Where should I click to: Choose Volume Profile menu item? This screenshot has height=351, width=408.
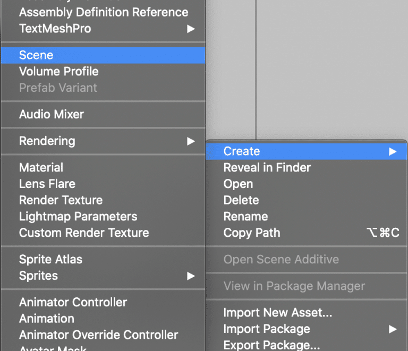coord(103,72)
